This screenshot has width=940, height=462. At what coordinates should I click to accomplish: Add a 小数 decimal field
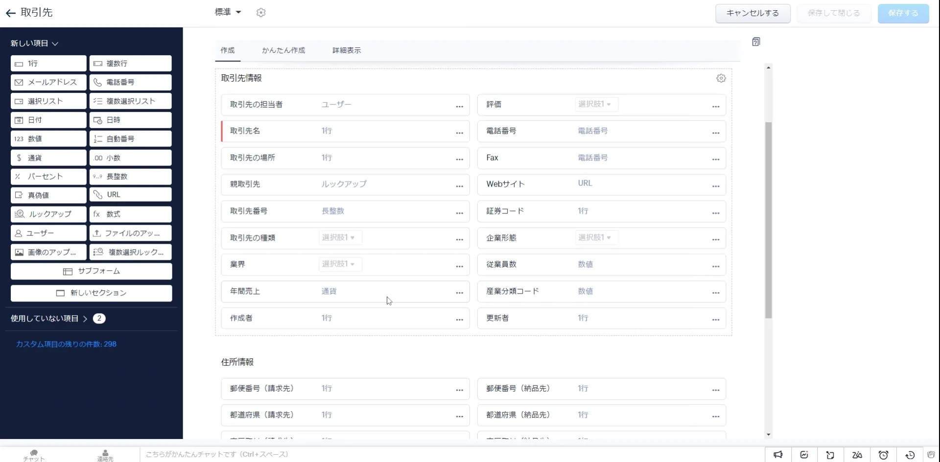pyautogui.click(x=130, y=158)
